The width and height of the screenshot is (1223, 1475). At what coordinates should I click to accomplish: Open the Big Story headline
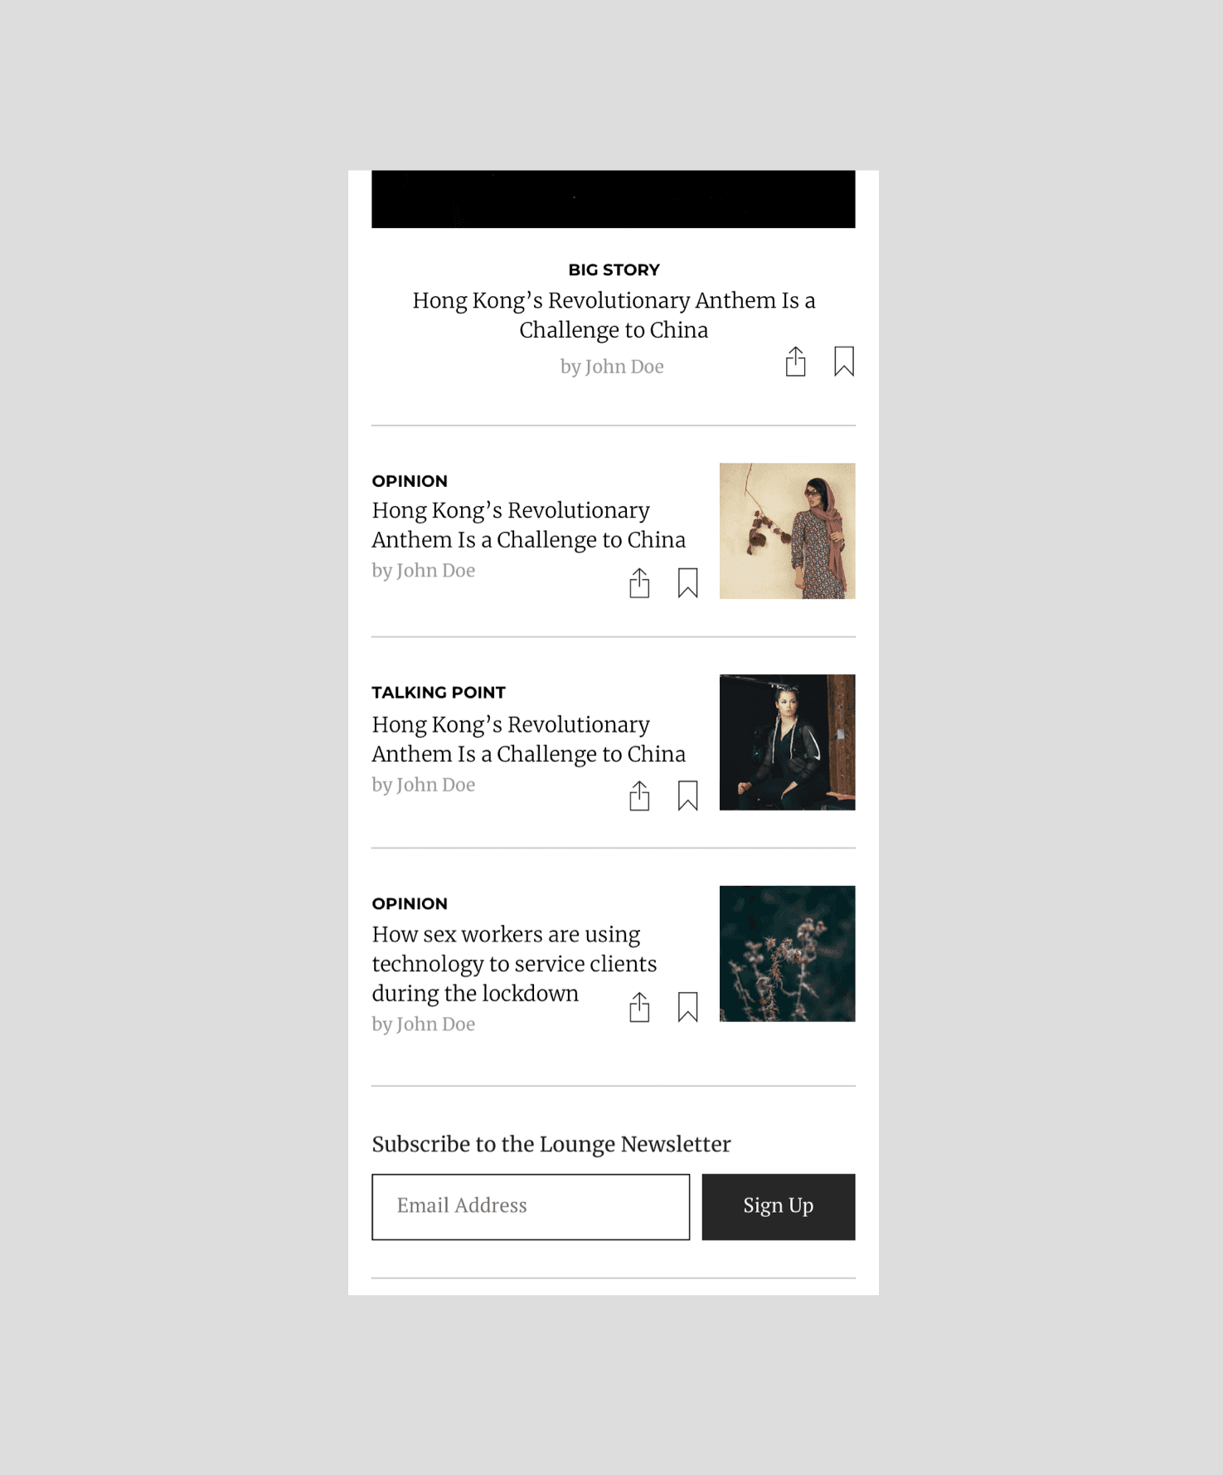(614, 315)
